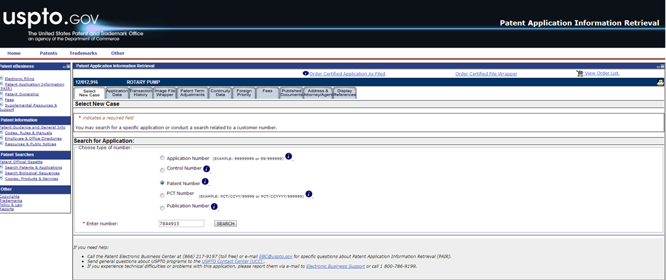Switch to Address & Attorney/Agent tab
Image resolution: width=666 pixels, height=280 pixels.
pyautogui.click(x=317, y=93)
